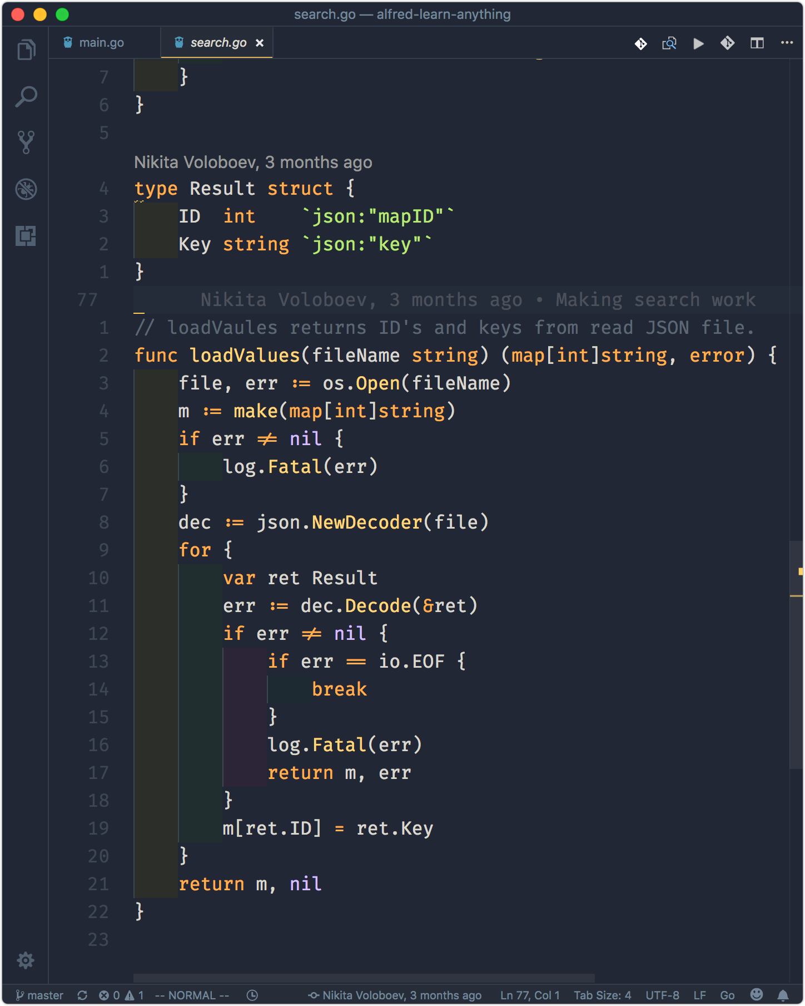The image size is (805, 1006).
Task: Click the Nikita Voloboev code lens above type Result
Action: coord(253,162)
